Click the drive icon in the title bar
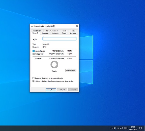 [x=32, y=26]
